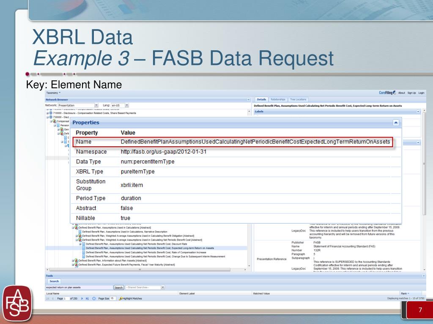
Task: Click the Name property value
Action: coord(255,142)
